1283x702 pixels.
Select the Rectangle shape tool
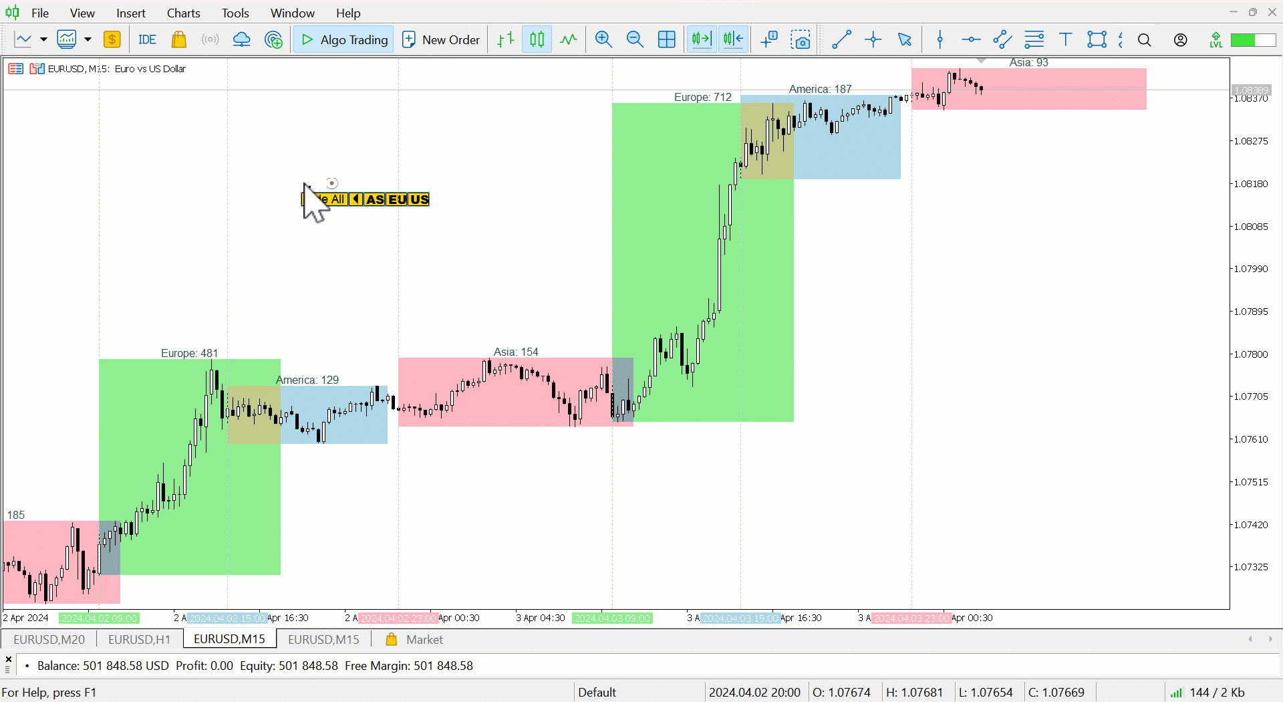[1097, 39]
